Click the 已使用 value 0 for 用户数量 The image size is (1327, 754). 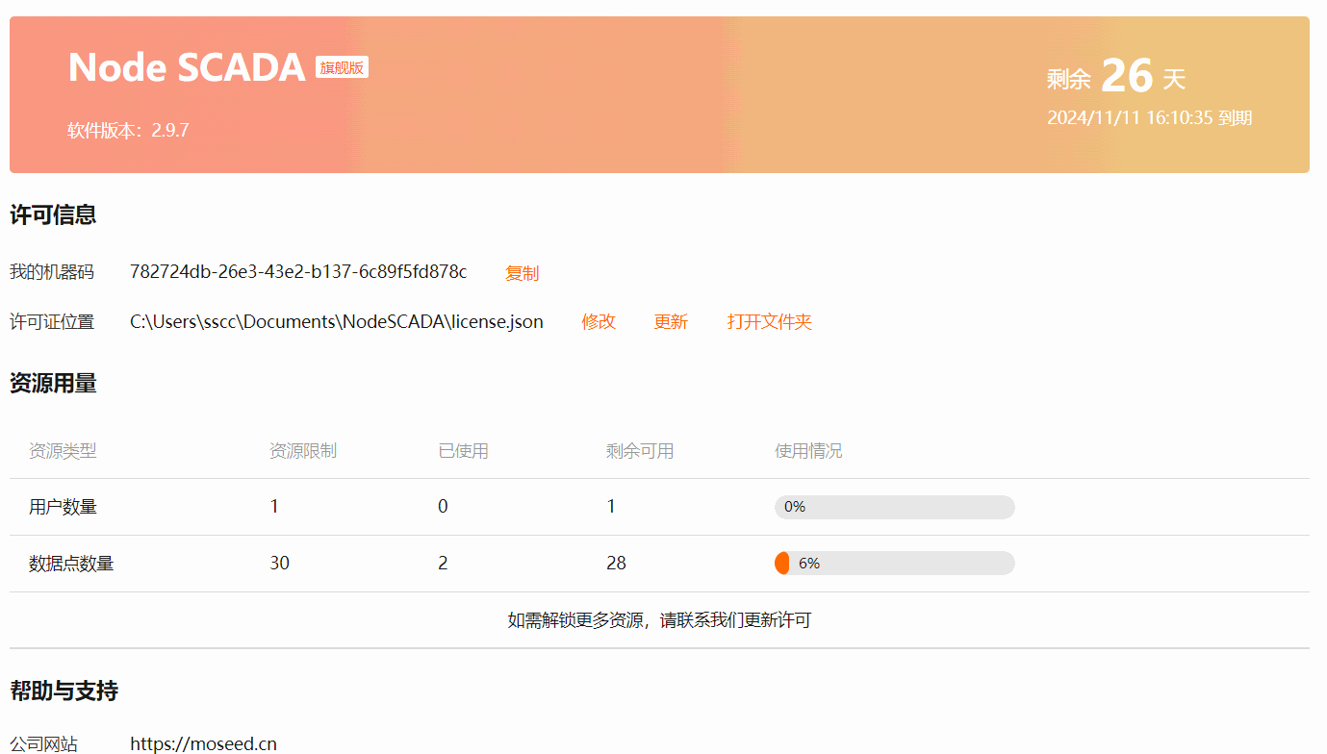pos(443,507)
